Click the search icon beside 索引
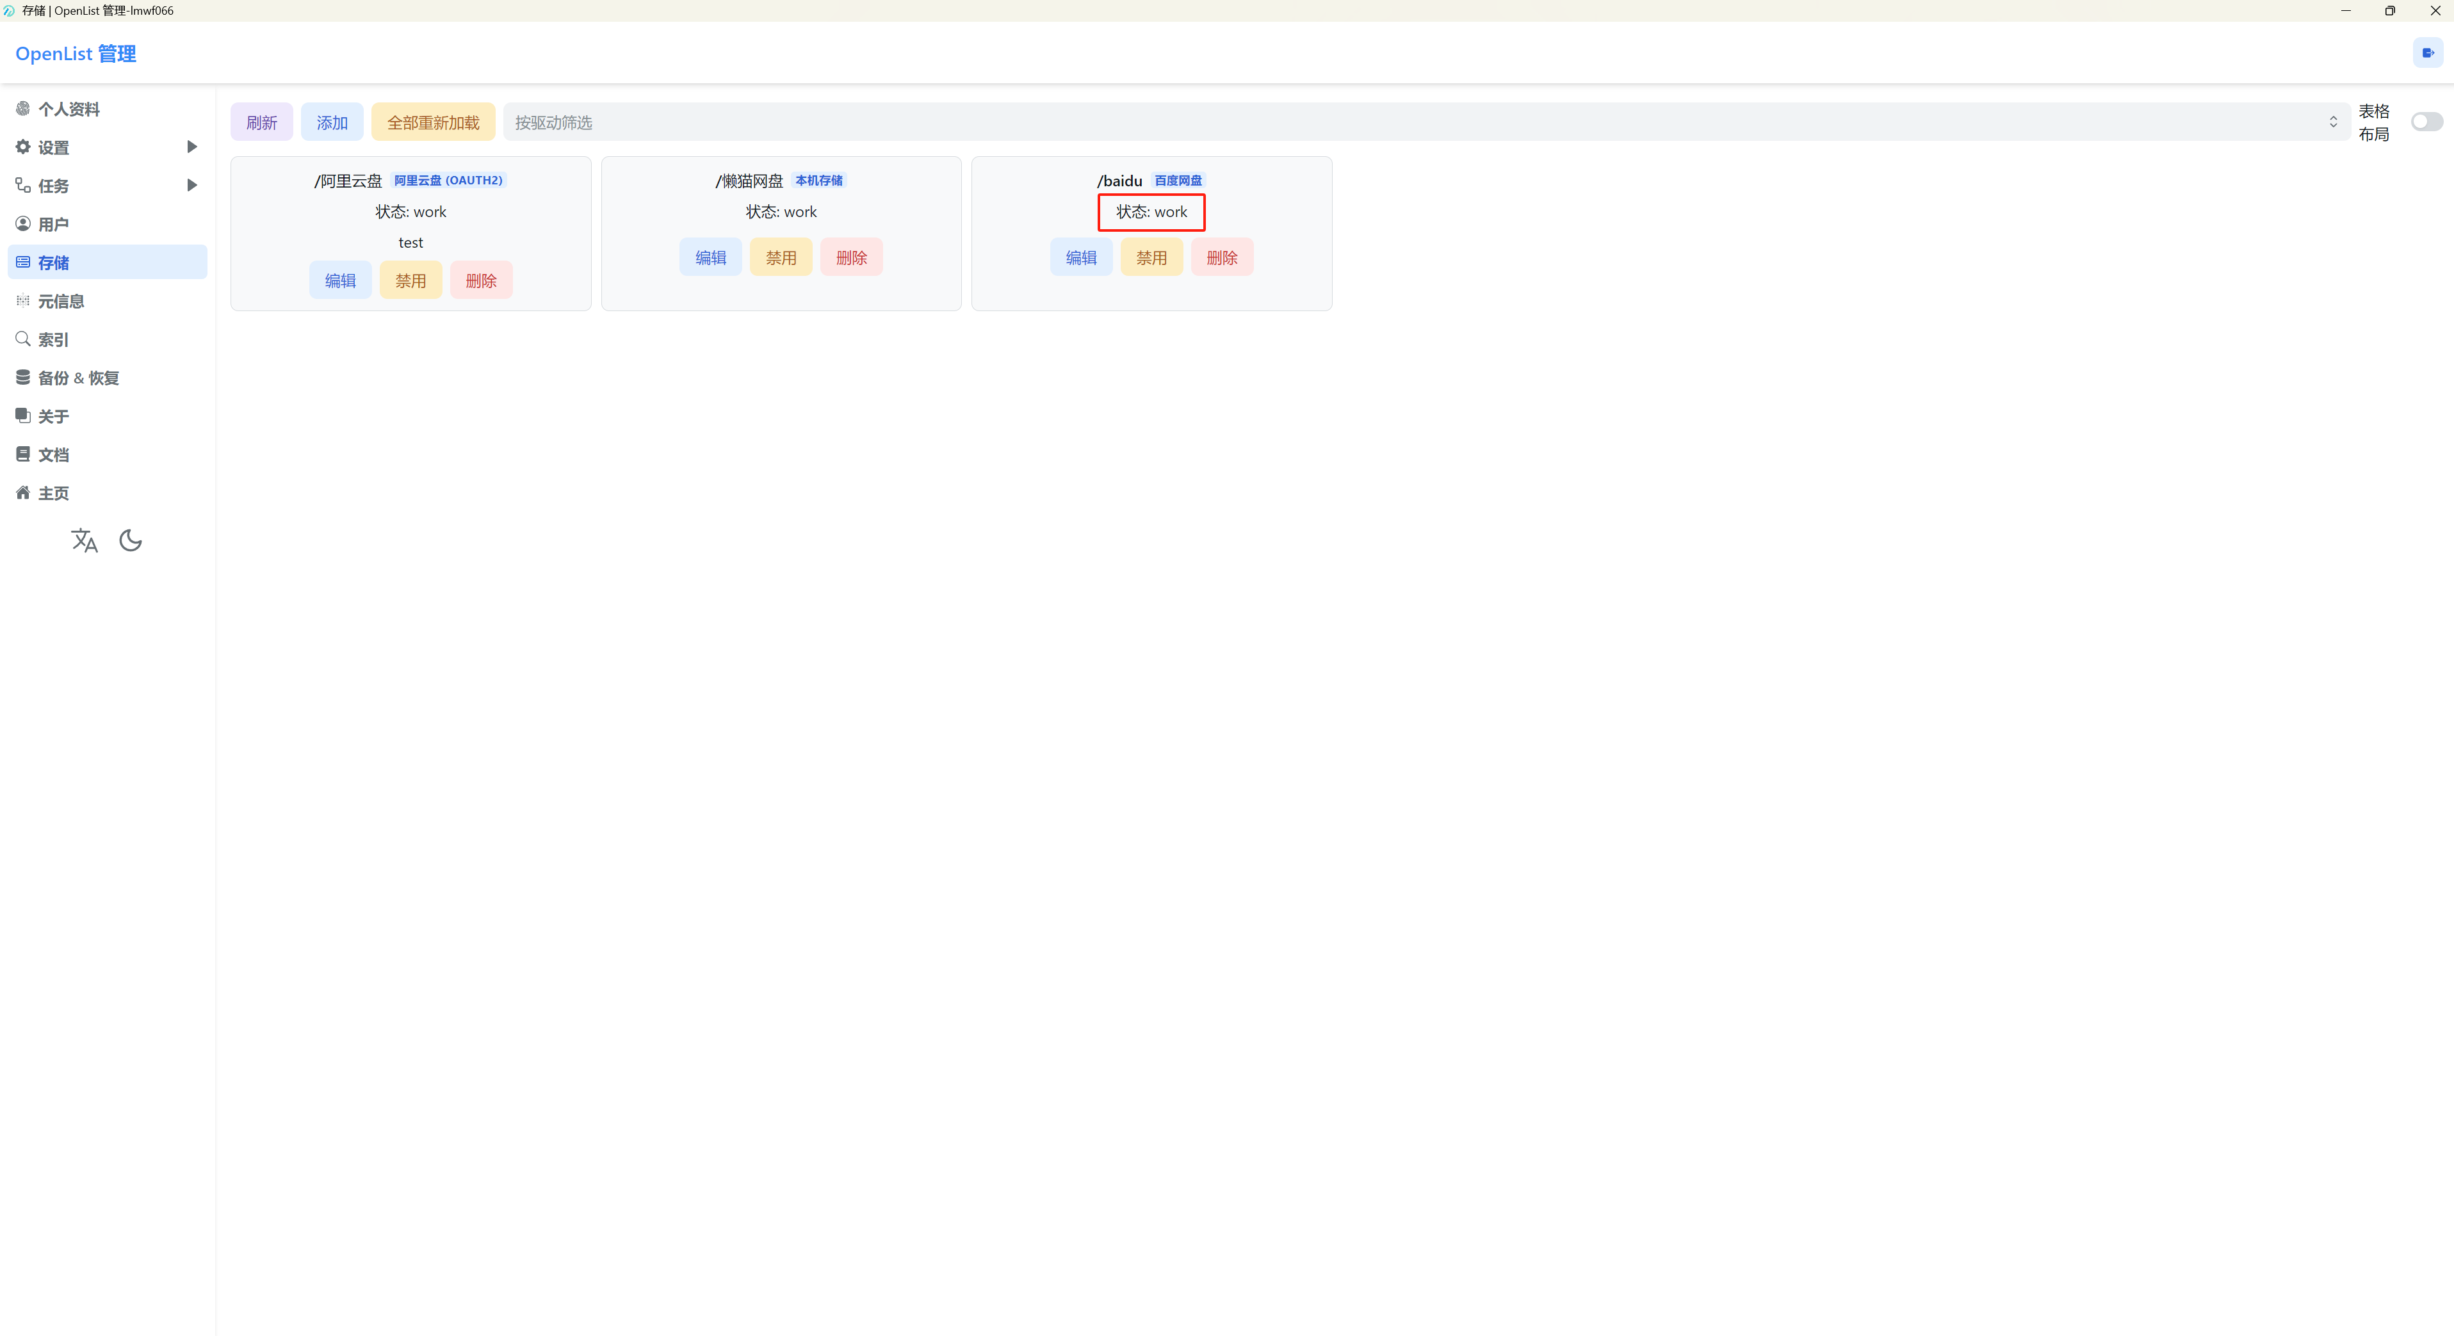Screen dimensions: 2454x1336 pyautogui.click(x=23, y=339)
